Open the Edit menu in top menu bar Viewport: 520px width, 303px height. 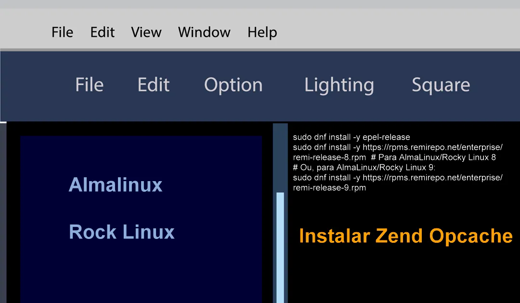pos(103,32)
